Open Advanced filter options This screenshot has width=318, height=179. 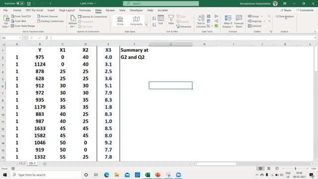click(x=184, y=26)
